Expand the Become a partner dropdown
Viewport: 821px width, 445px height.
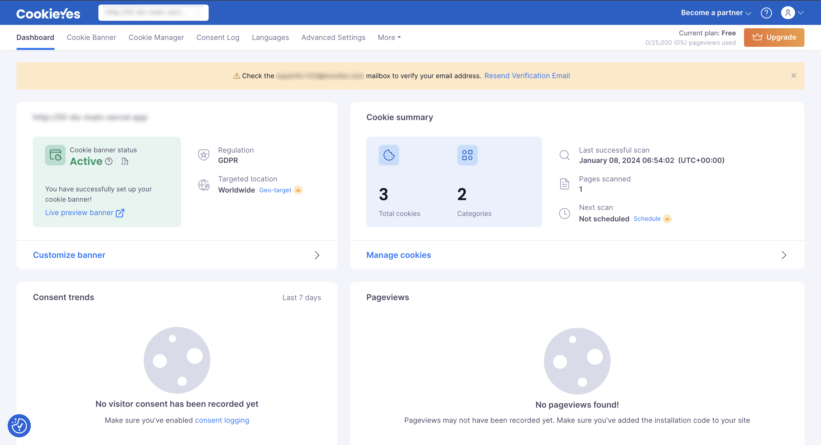pyautogui.click(x=716, y=13)
